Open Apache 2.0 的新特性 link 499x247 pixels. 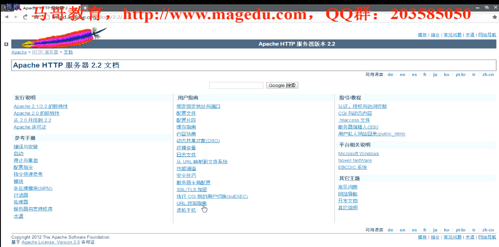pos(37,113)
